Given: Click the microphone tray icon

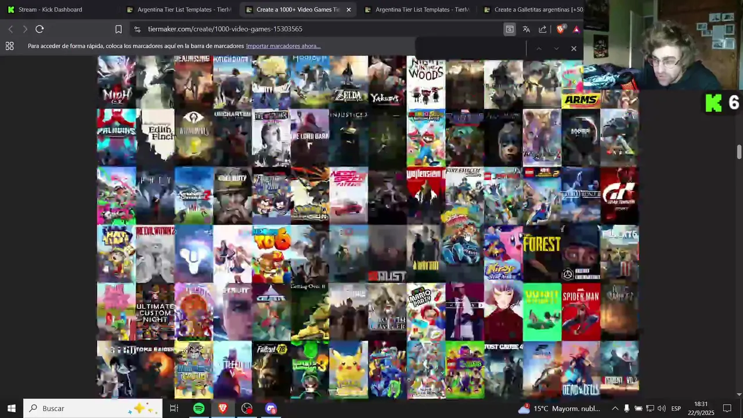Looking at the screenshot, I should tap(626, 408).
